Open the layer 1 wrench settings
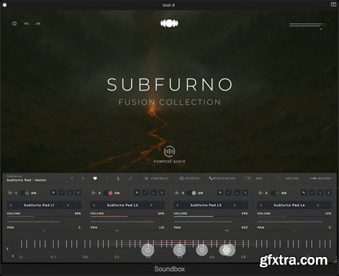Screen dimensions: 339x276 54,193
